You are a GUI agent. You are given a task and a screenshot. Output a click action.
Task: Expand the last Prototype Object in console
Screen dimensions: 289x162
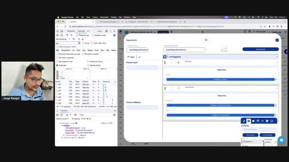coord(62,138)
